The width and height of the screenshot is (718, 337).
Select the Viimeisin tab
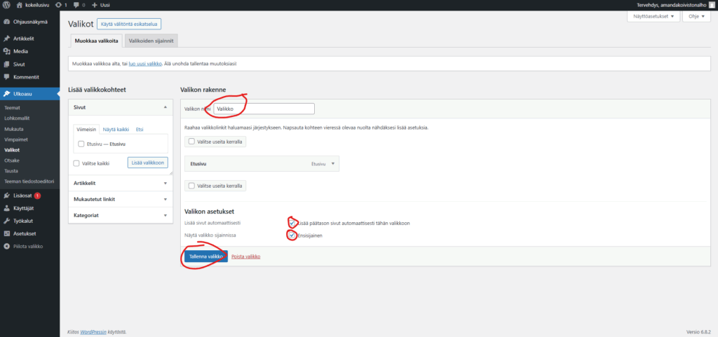click(86, 130)
